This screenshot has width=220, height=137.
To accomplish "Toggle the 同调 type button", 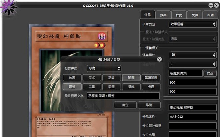I will click(131, 78).
